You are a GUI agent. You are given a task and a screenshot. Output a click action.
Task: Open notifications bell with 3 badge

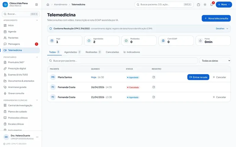point(212,4)
